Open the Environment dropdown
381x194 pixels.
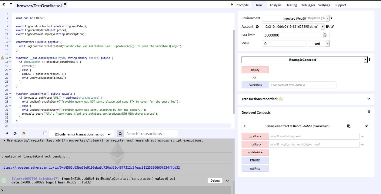point(296,18)
